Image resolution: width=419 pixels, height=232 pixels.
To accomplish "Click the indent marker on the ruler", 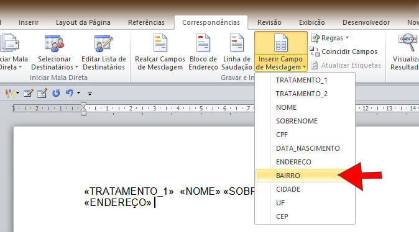I will (84, 109).
